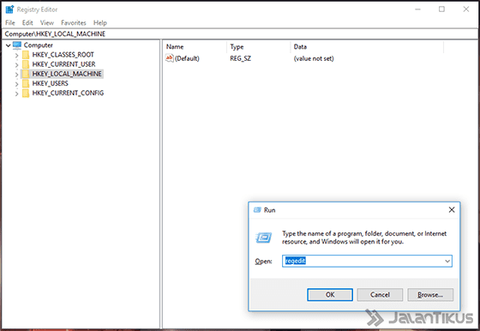Click the regedit text in Open field

click(x=296, y=261)
